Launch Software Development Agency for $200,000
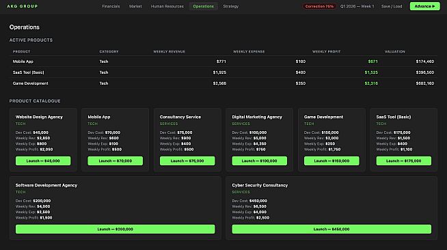 [x=116, y=230]
